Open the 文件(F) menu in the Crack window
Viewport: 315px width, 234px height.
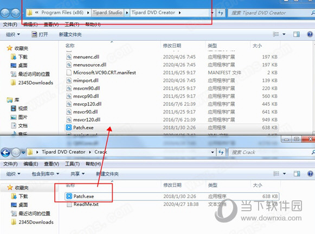(10, 164)
